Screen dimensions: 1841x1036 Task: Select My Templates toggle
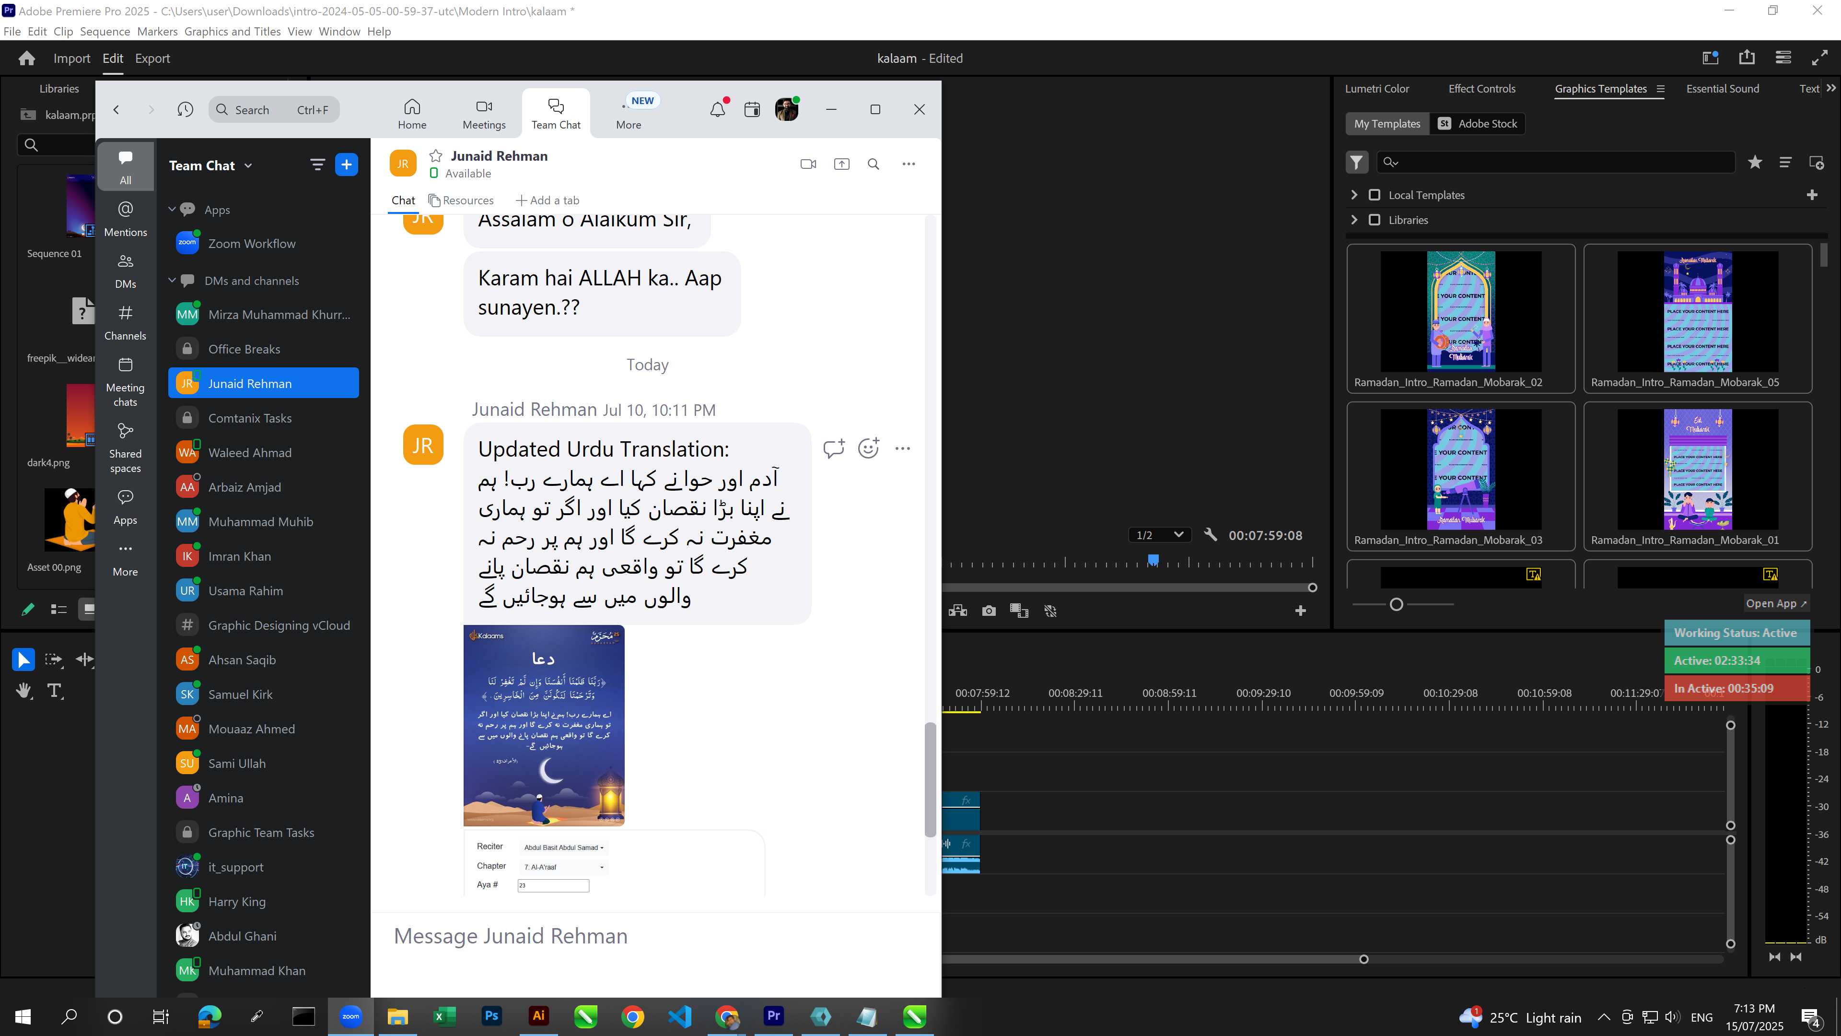point(1387,124)
